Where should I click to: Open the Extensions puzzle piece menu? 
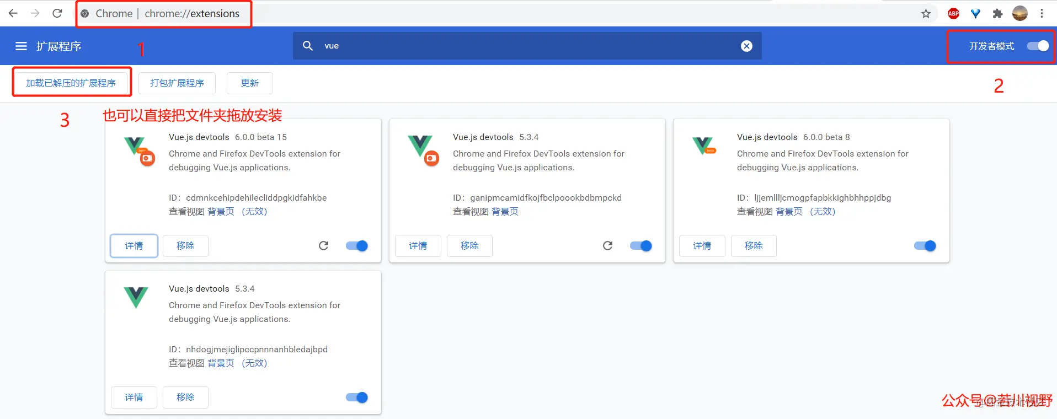(997, 14)
